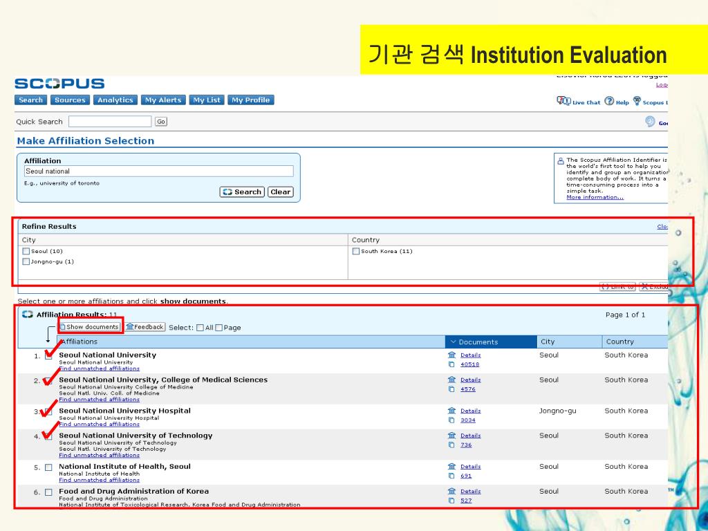Click the Clear button
This screenshot has width=708, height=531.
click(281, 192)
